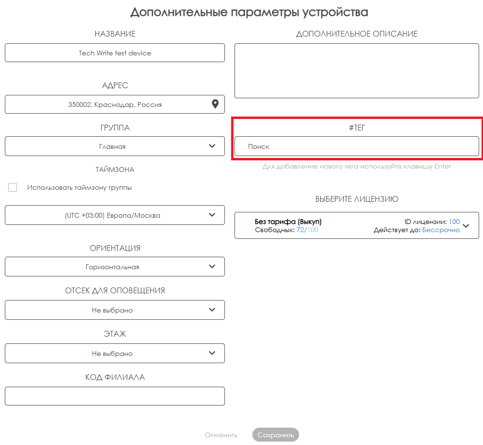Click the blue 'Бессрочно' license validity text

coord(441,230)
